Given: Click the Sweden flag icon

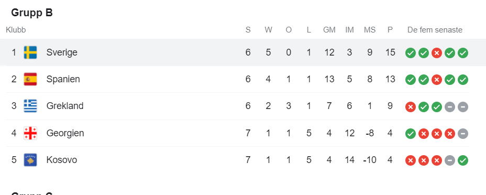Looking at the screenshot, I should pos(30,52).
